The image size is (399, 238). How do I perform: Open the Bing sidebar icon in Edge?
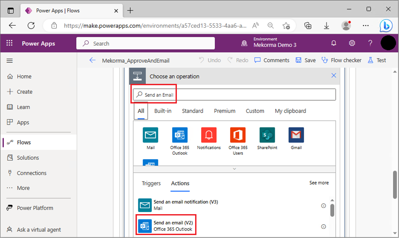point(386,26)
